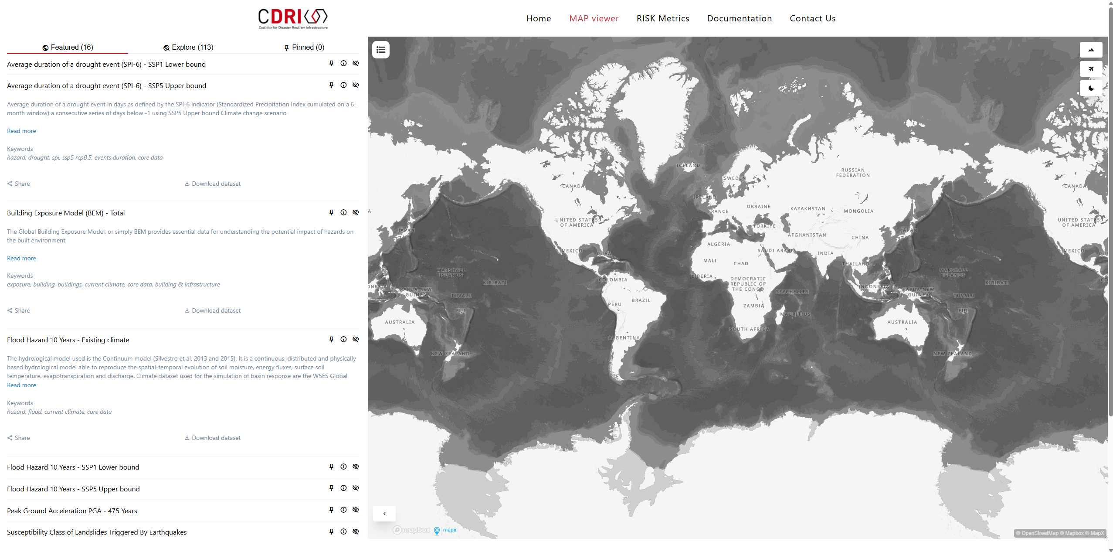This screenshot has width=1113, height=552.
Task: Collapse the side panel with chevron button
Action: pos(384,514)
